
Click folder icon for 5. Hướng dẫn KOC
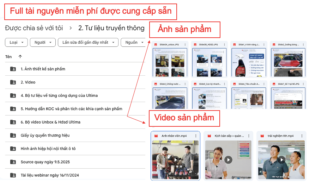[13, 108]
